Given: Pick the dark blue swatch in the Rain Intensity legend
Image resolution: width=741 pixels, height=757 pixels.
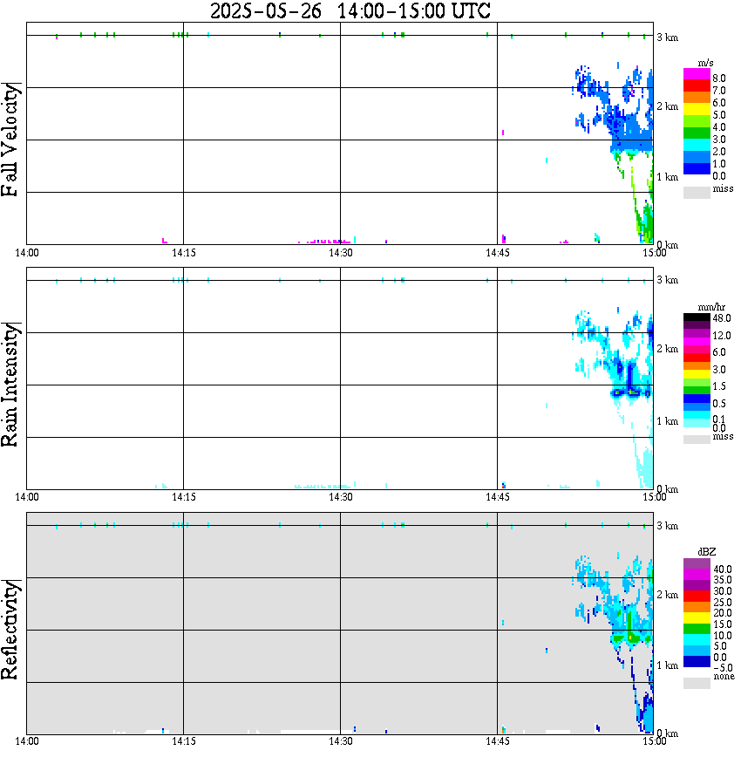Looking at the screenshot, I should 697,399.
